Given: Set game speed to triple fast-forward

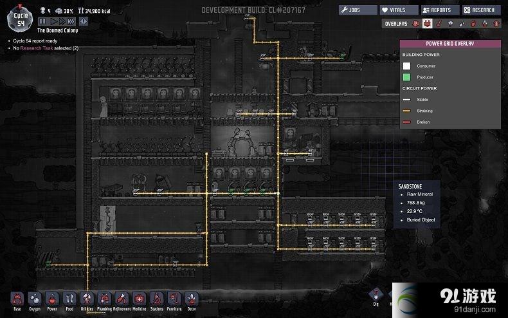Looking at the screenshot, I should (71, 21).
